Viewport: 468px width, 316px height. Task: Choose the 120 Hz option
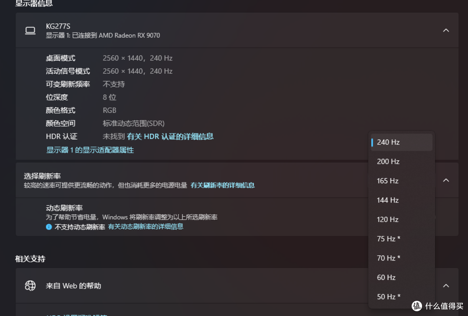coord(401,219)
